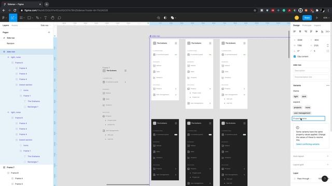Open the tidy up alignment dropdown
This screenshot has height=186, width=332.
(x=328, y=32)
